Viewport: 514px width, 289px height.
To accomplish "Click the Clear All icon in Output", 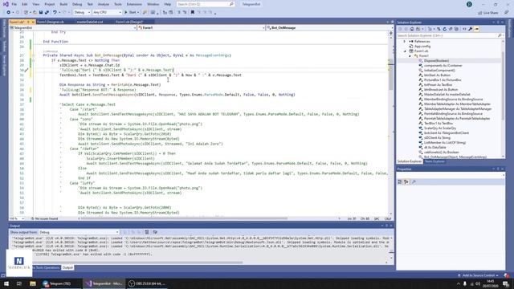I will (x=147, y=232).
